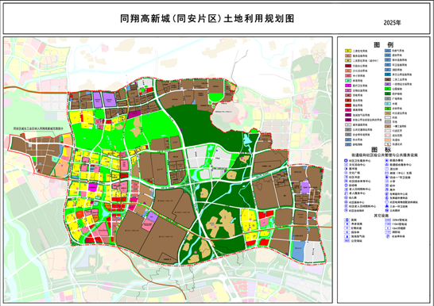Select the police station (派出所) legend icon
Image resolution: width=434 pixels, height=306 pixels.
click(x=386, y=169)
